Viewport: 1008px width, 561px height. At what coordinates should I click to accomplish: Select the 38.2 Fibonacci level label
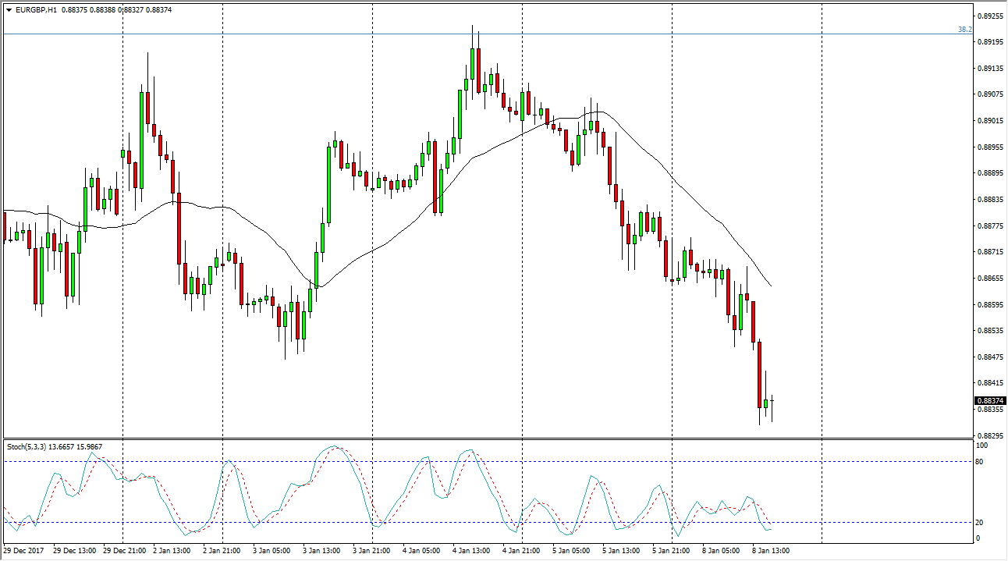pyautogui.click(x=964, y=30)
